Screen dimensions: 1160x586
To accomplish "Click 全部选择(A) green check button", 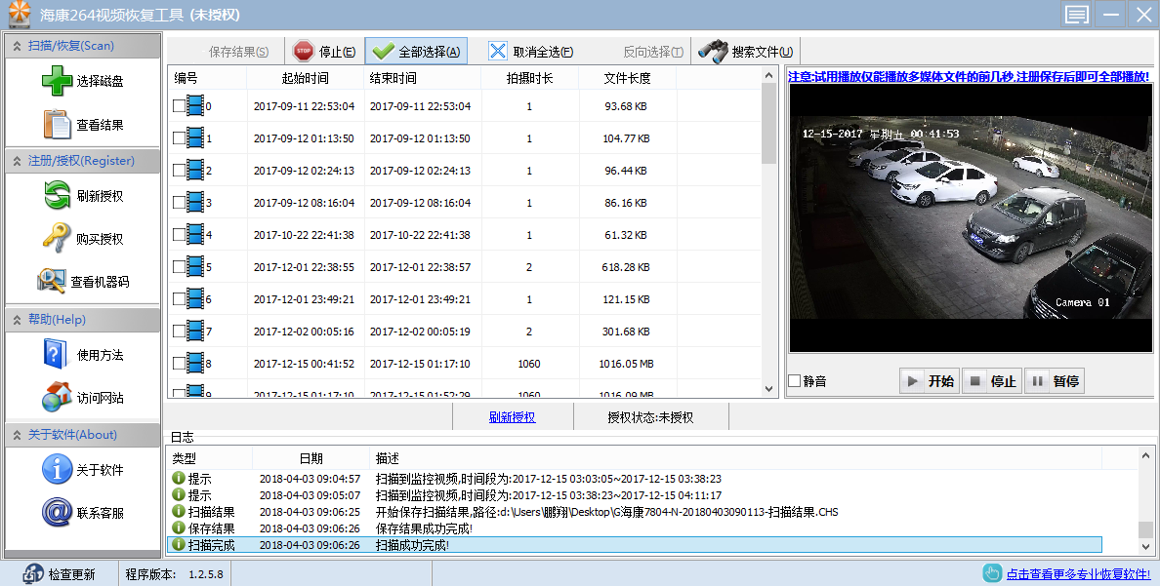I will [416, 51].
